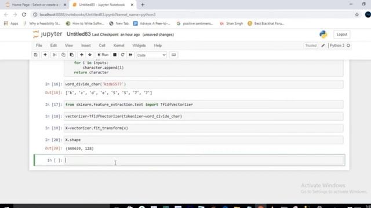Open the Help menu
This screenshot has height=208, width=371.
click(x=158, y=46)
